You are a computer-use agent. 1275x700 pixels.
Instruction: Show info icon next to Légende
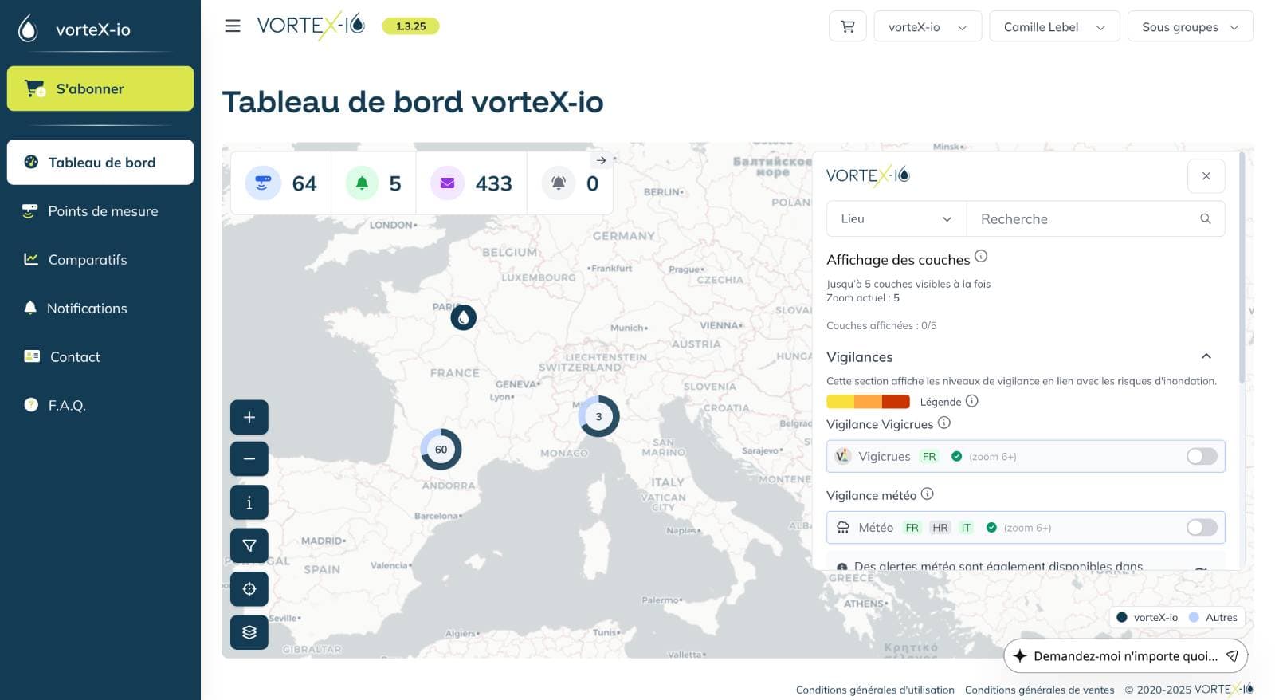coord(972,401)
